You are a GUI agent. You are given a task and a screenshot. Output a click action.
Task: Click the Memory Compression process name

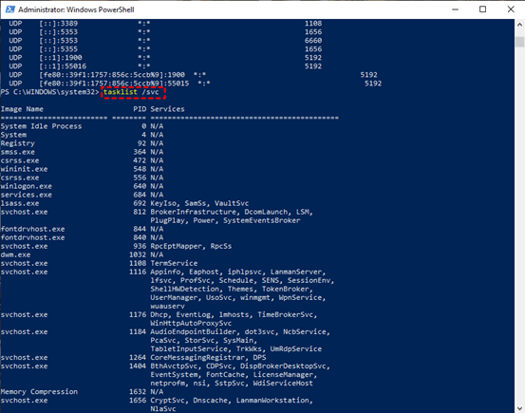(39, 392)
